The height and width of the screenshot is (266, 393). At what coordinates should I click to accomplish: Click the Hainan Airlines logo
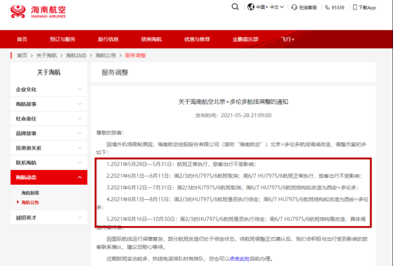(38, 12)
